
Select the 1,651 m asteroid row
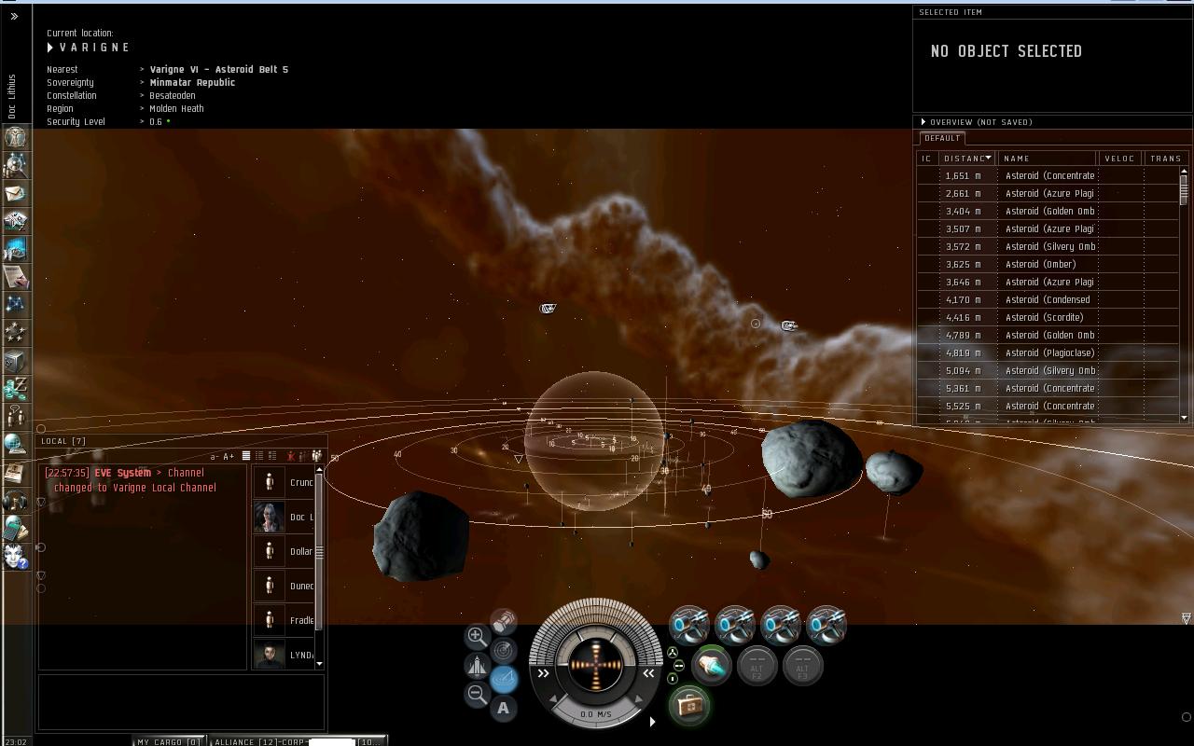[x=1048, y=175]
